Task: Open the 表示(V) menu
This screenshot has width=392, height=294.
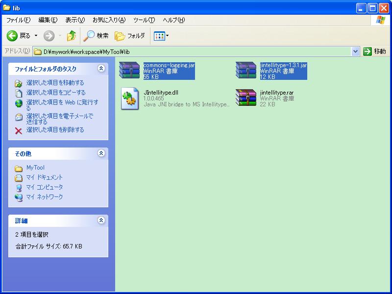Action: coord(75,20)
